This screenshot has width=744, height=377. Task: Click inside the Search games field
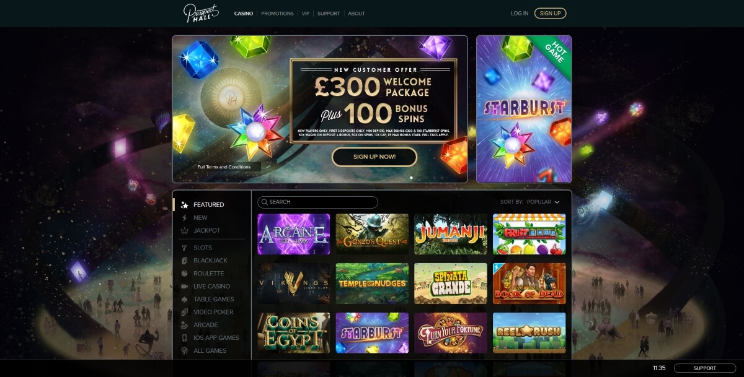tap(317, 202)
